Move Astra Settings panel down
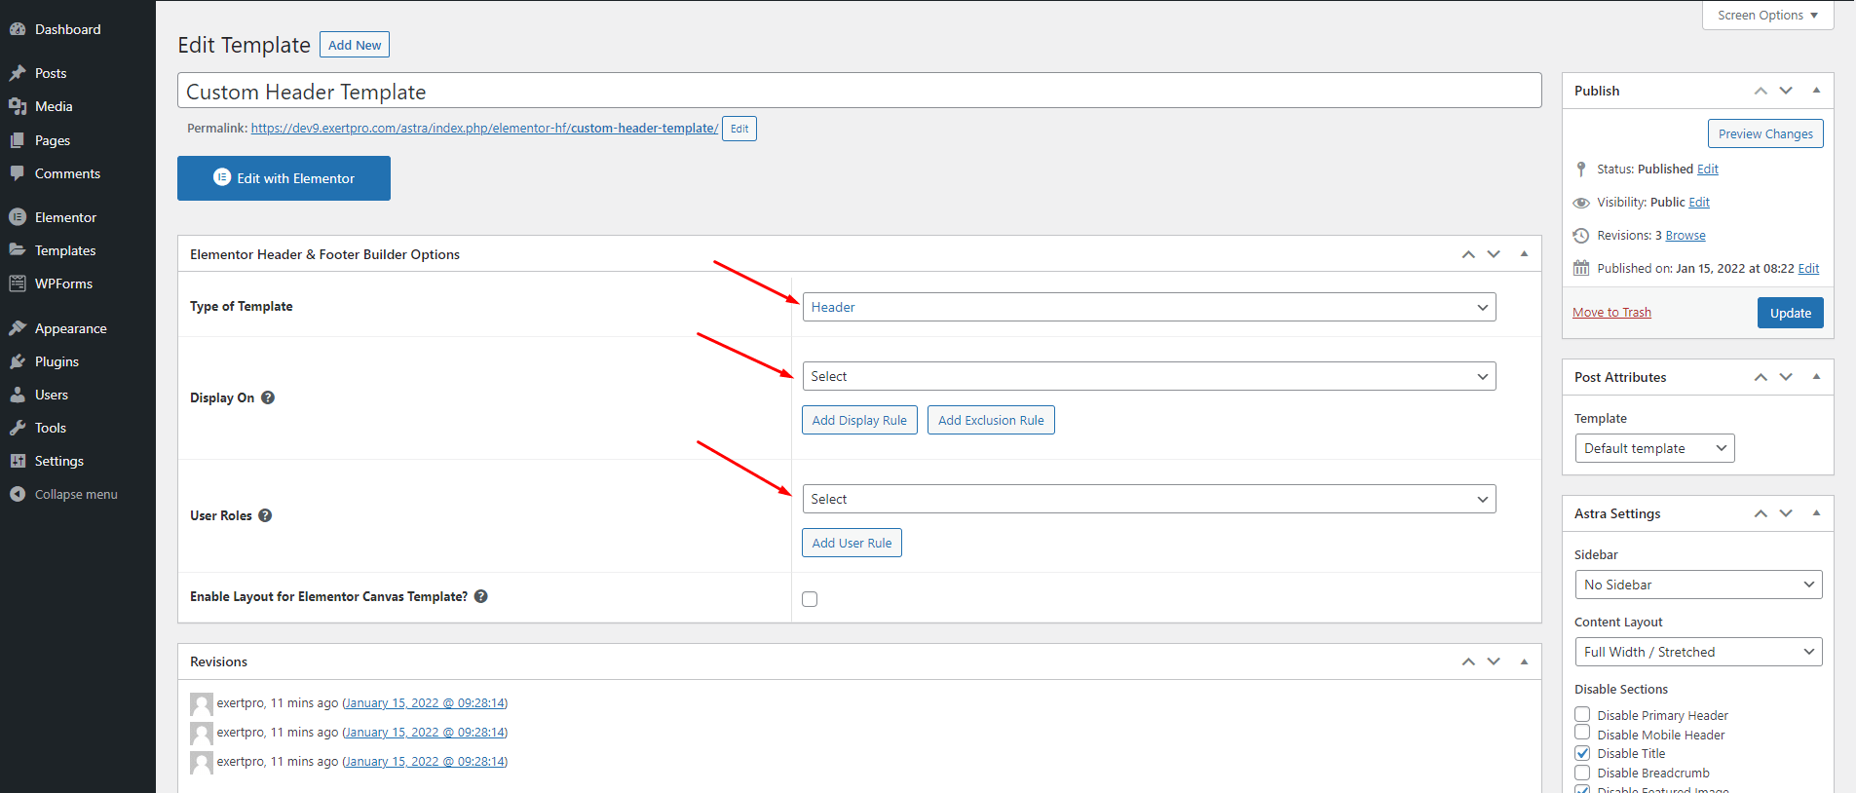Viewport: 1856px width, 793px height. coord(1786,513)
